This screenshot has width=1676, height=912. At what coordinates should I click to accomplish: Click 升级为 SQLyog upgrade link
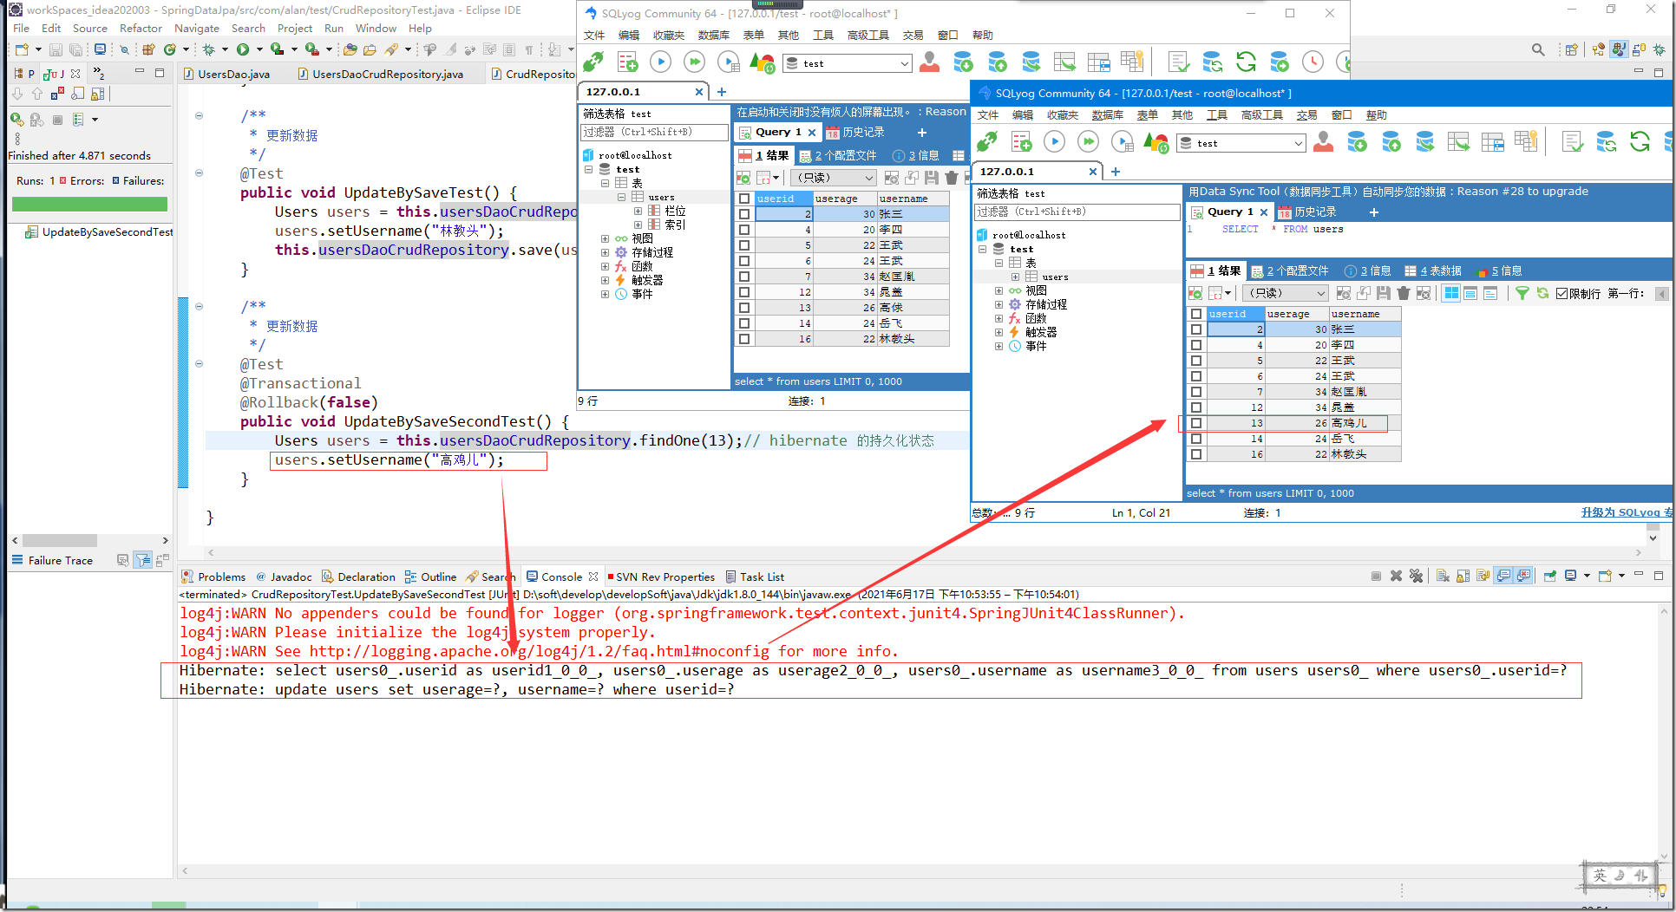click(1626, 512)
